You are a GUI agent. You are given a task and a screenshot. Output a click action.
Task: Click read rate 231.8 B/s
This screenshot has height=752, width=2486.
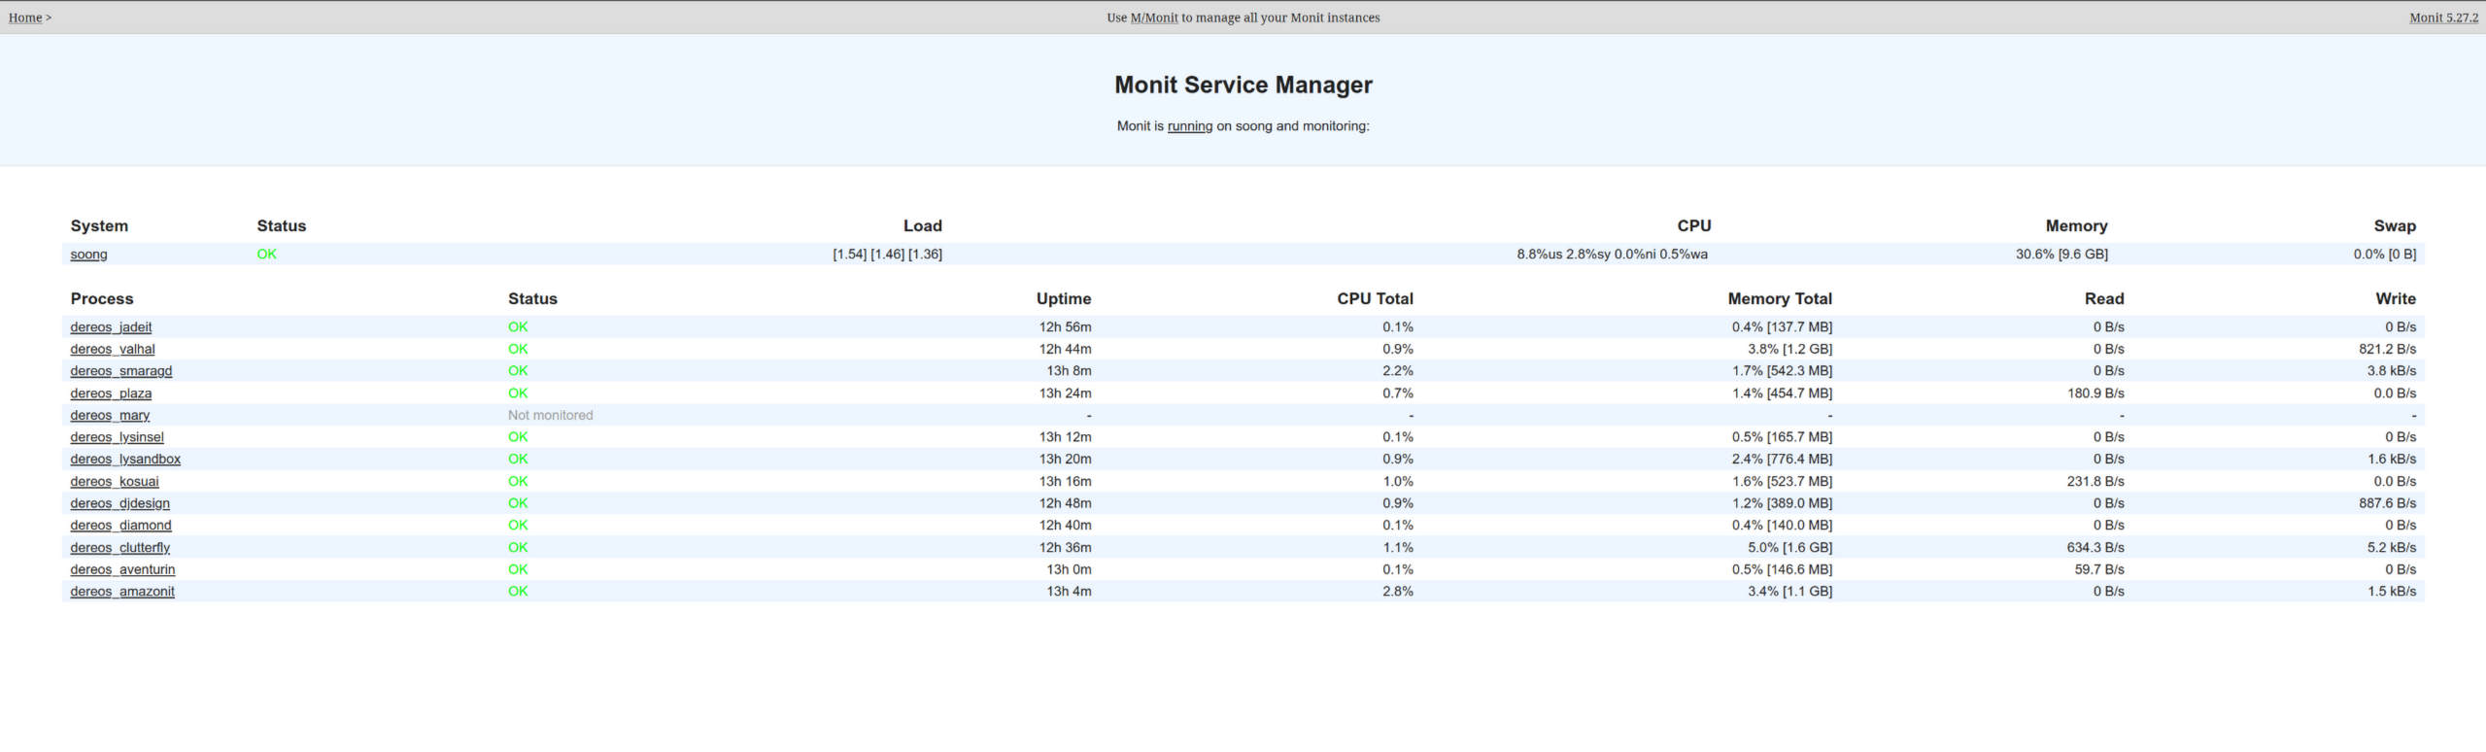point(2095,481)
